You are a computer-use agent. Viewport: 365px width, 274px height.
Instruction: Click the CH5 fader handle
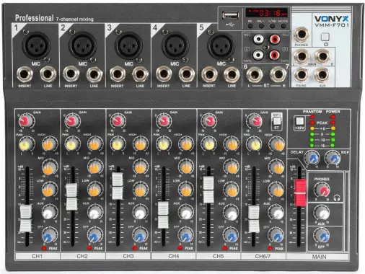click(208, 190)
